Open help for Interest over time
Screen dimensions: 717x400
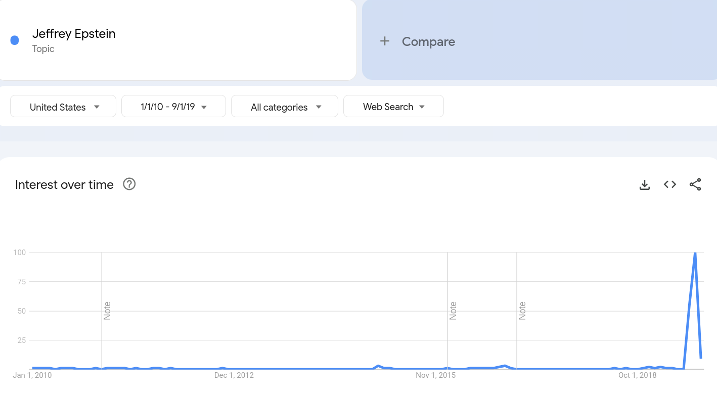[x=129, y=184]
